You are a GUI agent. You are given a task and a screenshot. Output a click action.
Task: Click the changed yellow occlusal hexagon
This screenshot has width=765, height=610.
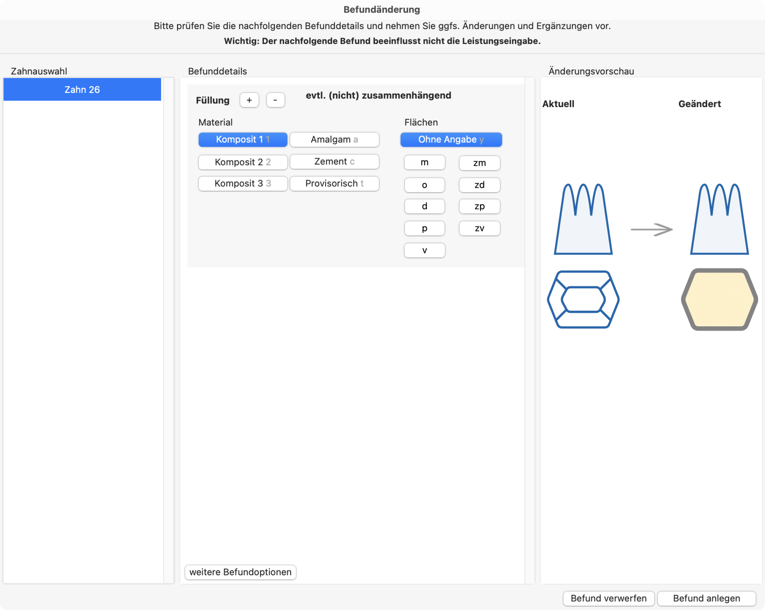point(719,299)
